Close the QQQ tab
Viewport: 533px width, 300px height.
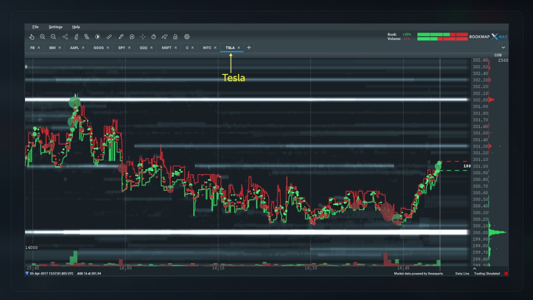point(151,48)
